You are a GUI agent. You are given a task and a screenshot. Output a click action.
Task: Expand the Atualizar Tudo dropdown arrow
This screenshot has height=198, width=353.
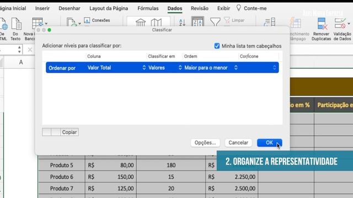[79, 23]
